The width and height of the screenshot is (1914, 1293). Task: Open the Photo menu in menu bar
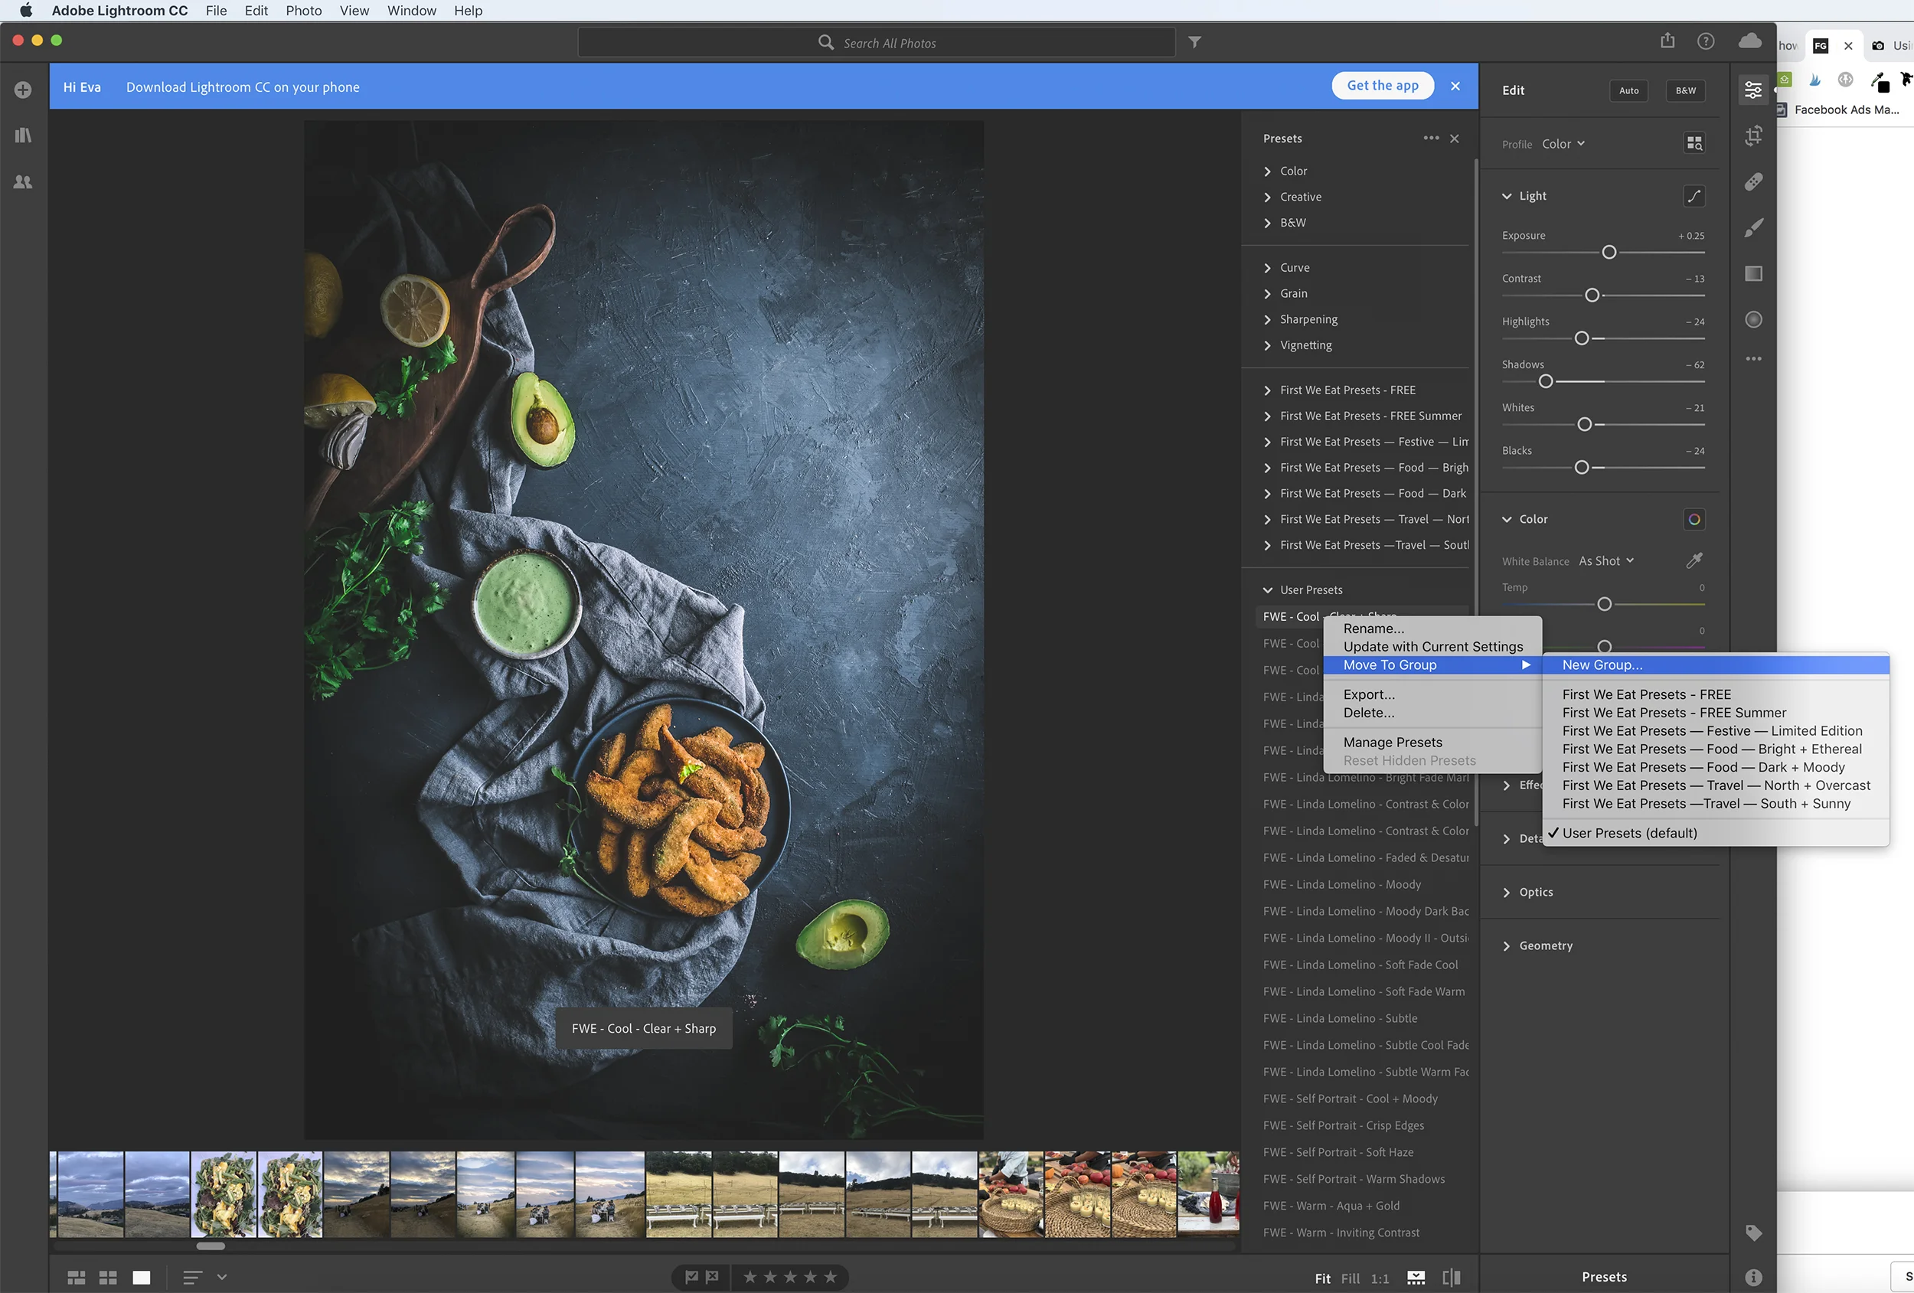click(x=303, y=11)
